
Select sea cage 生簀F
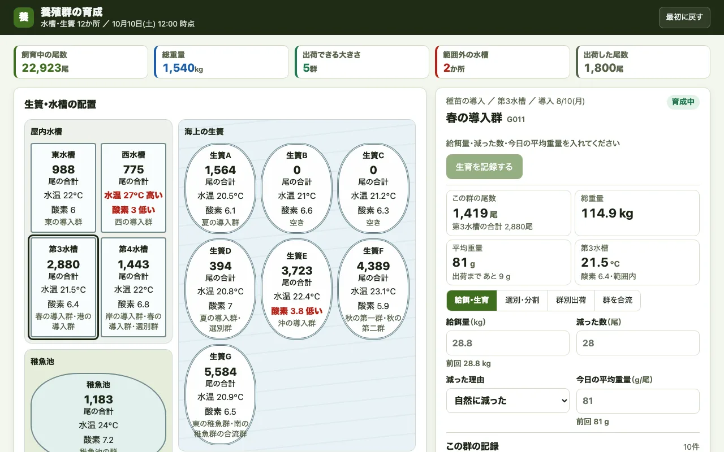point(373,289)
